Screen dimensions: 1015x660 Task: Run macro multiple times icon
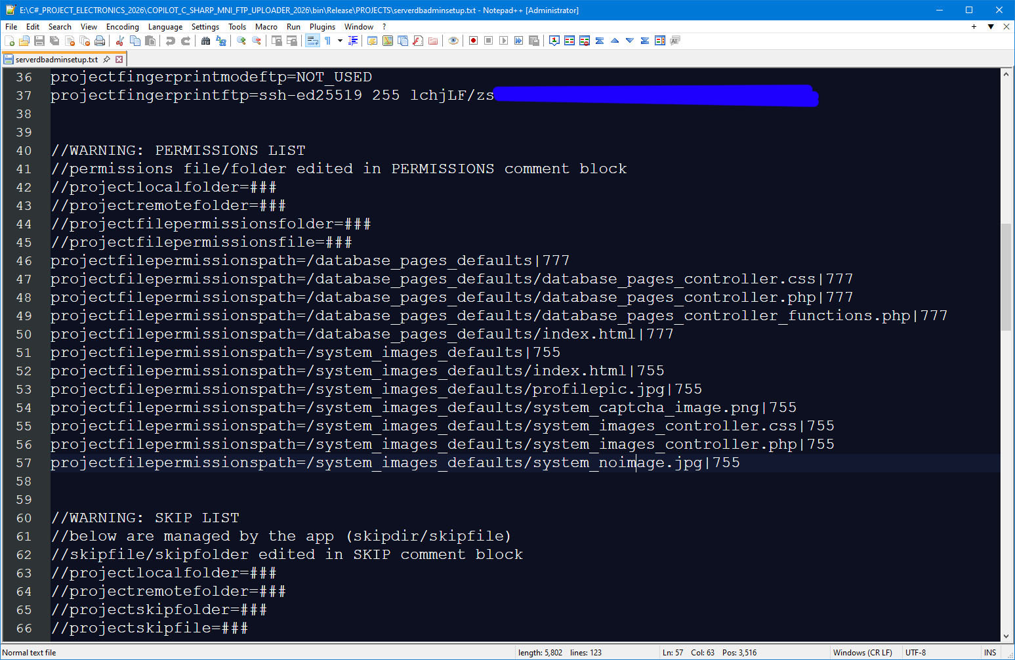pyautogui.click(x=518, y=41)
